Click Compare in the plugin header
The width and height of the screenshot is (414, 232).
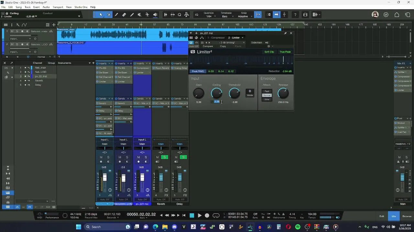tap(208, 46)
